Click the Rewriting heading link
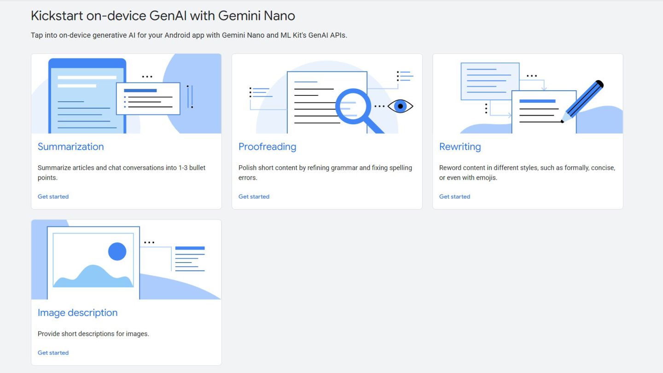Screen dimensions: 663x373 pos(460,147)
